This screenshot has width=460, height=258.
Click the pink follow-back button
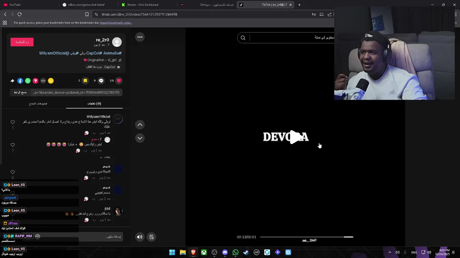coord(22,42)
